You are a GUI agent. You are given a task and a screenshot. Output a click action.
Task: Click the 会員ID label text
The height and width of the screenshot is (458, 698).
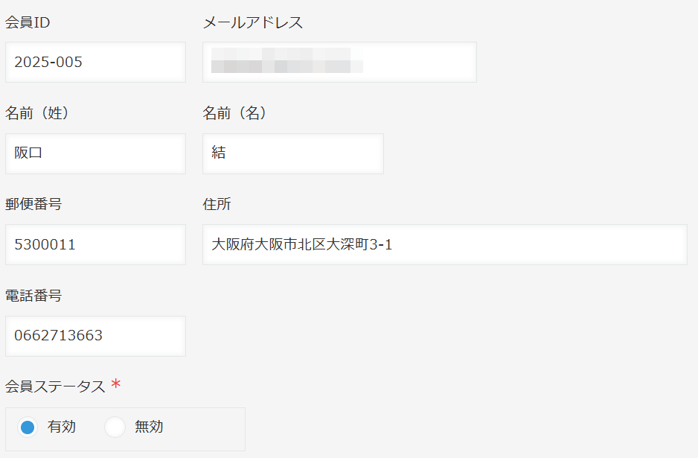click(x=28, y=22)
